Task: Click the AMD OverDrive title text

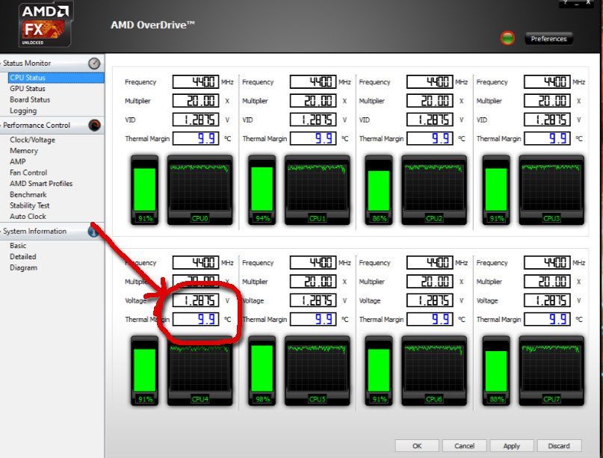Action: (152, 25)
